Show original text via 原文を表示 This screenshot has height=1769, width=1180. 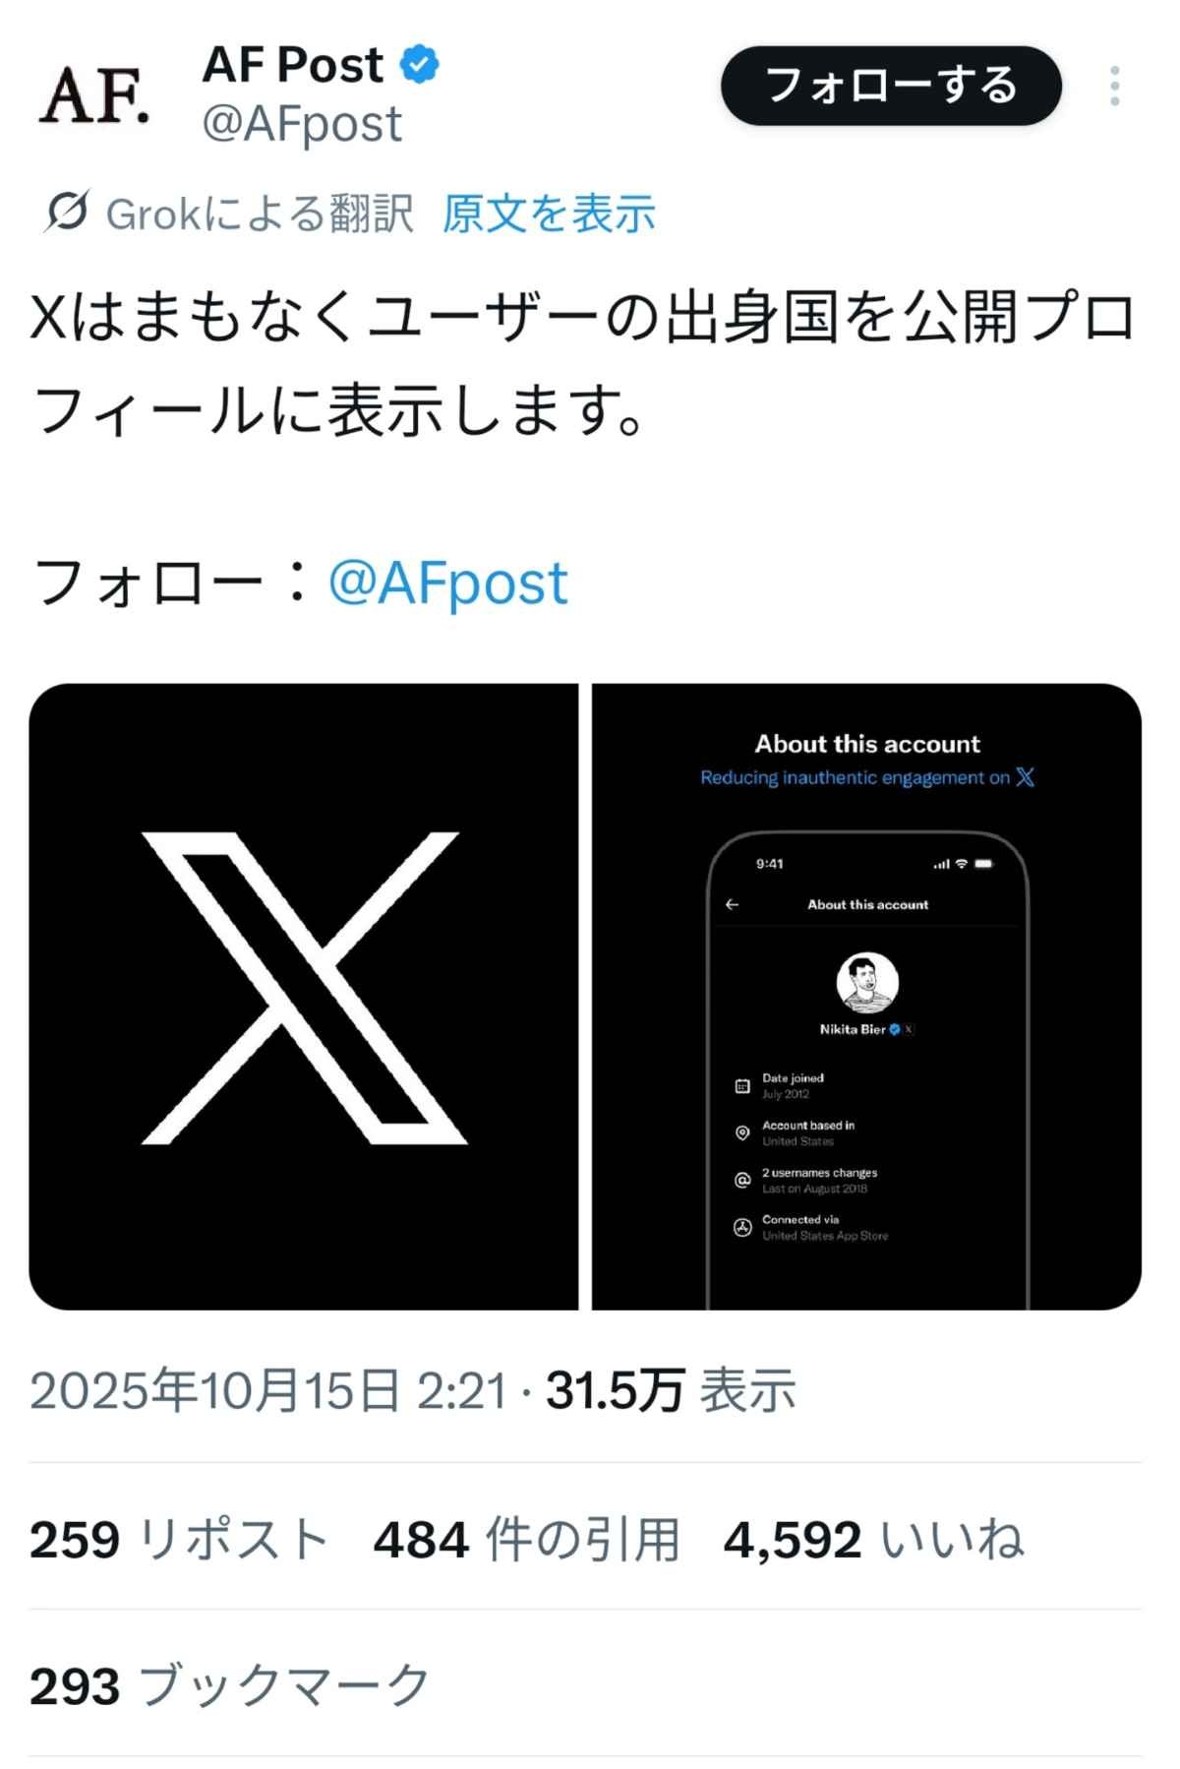coord(549,213)
